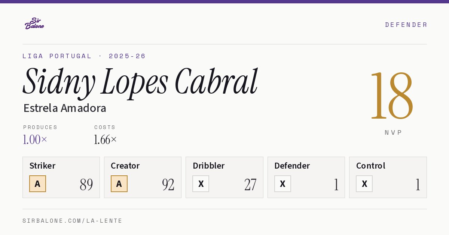The width and height of the screenshot is (449, 235).
Task: Click the Control card title
Action: click(x=371, y=166)
